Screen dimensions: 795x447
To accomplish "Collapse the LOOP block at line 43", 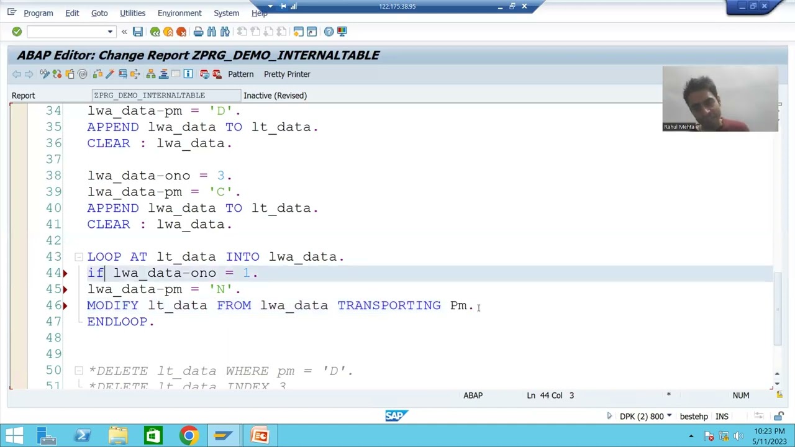I will (x=79, y=256).
